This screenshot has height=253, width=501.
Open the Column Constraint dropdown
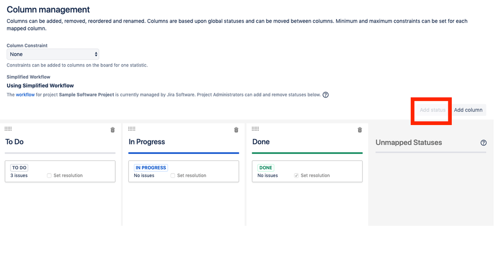(x=53, y=54)
